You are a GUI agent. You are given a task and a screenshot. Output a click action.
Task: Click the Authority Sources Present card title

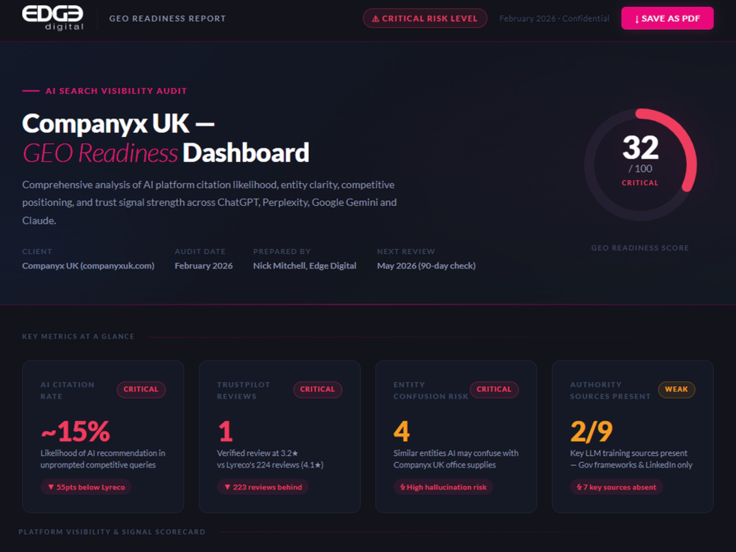pyautogui.click(x=610, y=390)
